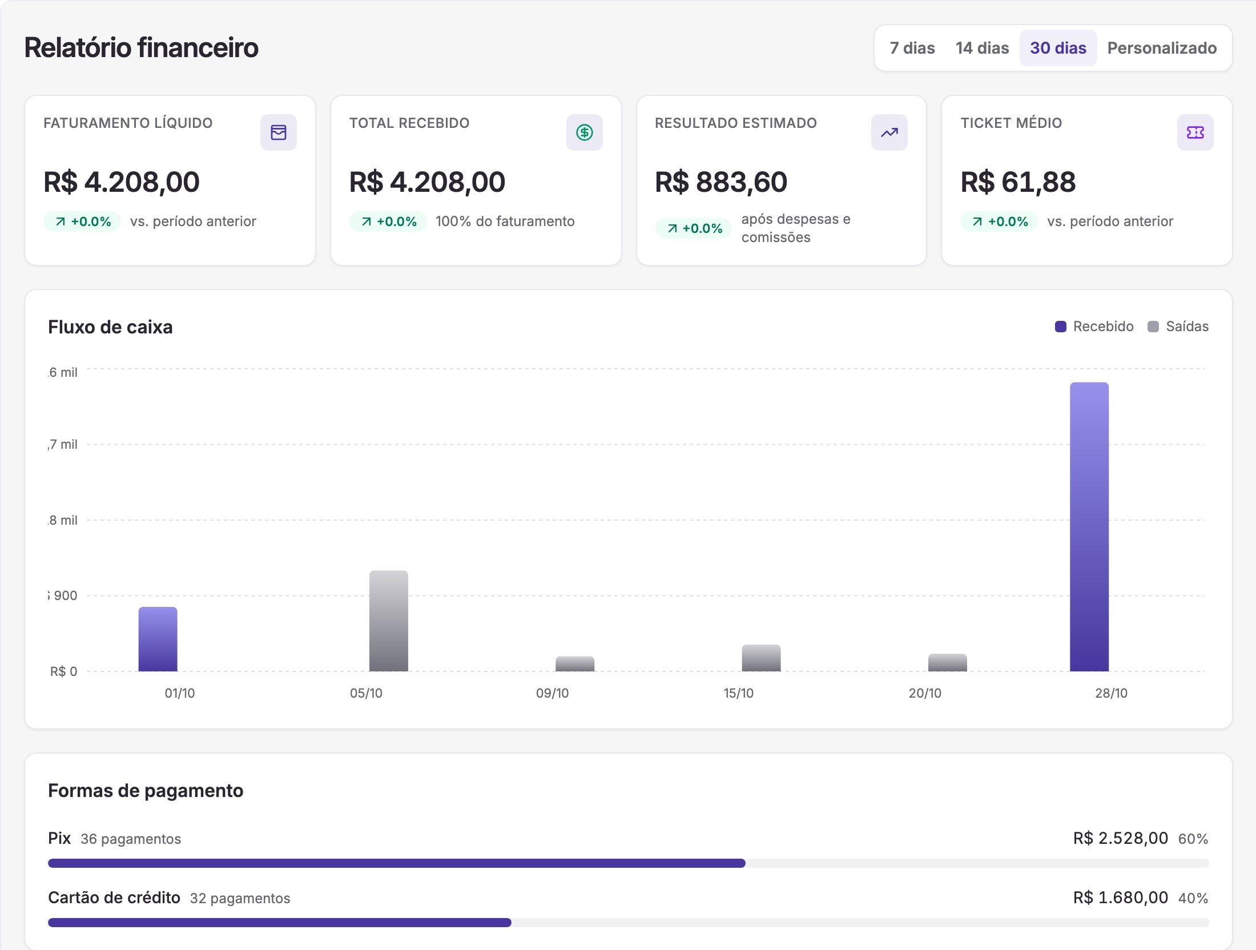
Task: Click the +0.0% badge under Faturamento Líquido
Action: tap(83, 222)
